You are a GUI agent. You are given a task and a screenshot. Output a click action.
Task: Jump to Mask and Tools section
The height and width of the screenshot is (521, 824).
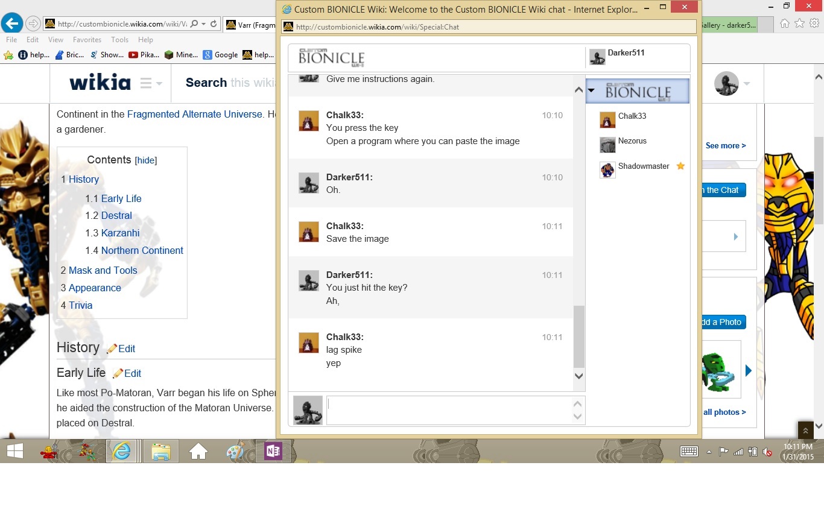coord(103,270)
